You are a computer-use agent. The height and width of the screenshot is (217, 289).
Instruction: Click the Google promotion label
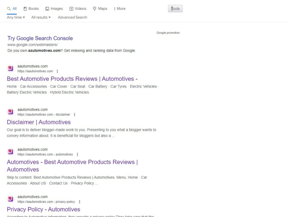tap(168, 33)
